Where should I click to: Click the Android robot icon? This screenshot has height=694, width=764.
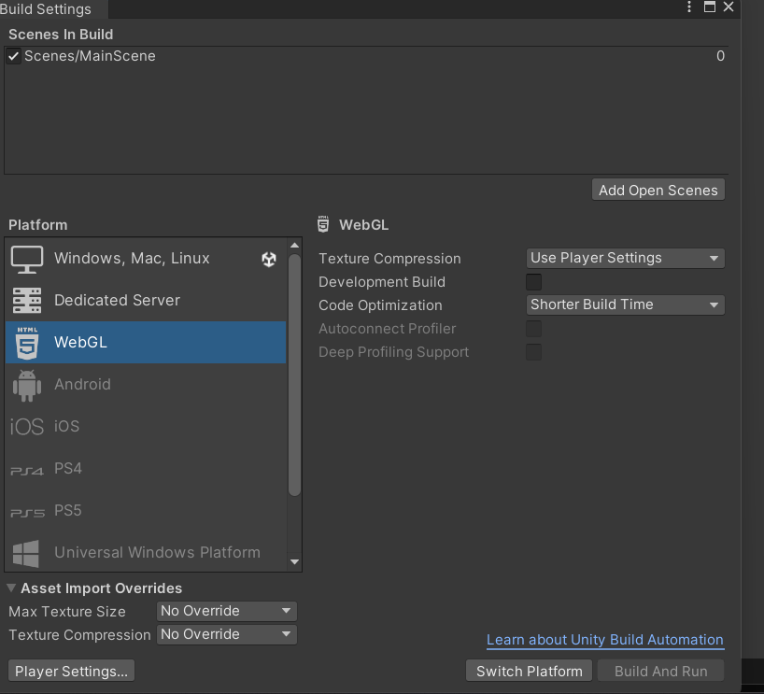click(27, 385)
